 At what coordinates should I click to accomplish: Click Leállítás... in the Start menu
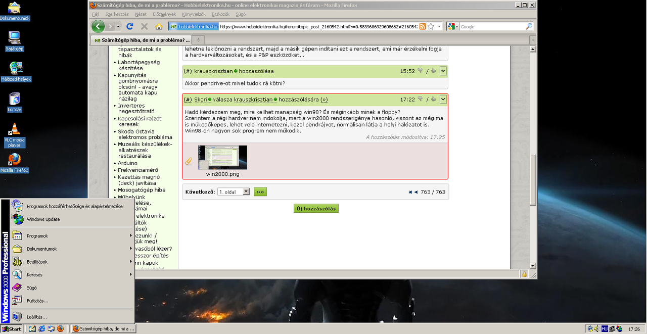click(72, 317)
